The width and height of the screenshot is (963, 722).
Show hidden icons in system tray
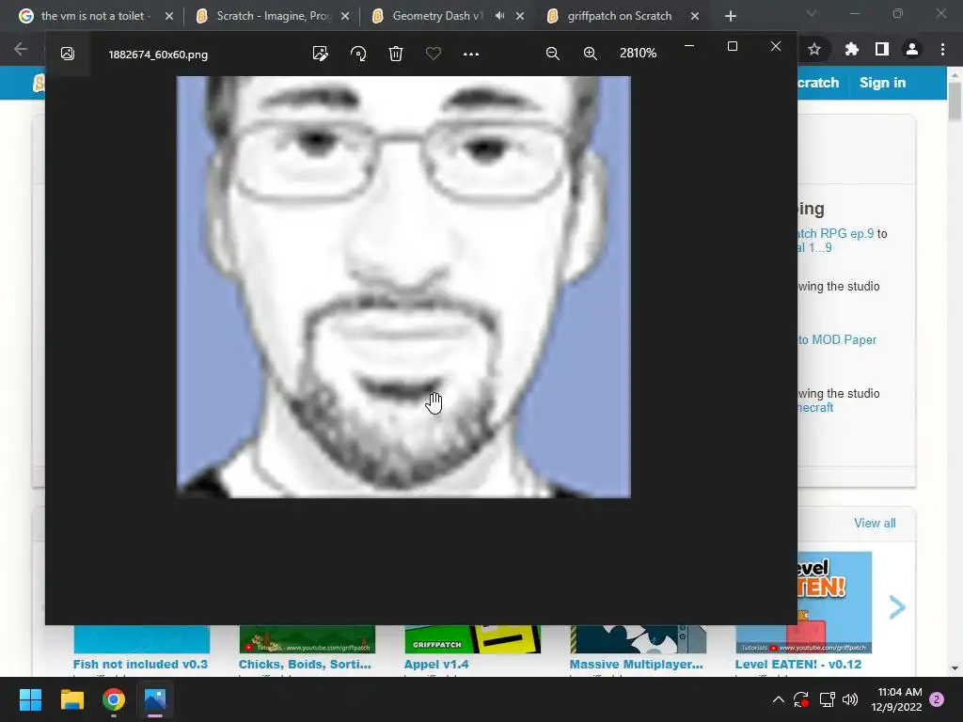(x=778, y=699)
